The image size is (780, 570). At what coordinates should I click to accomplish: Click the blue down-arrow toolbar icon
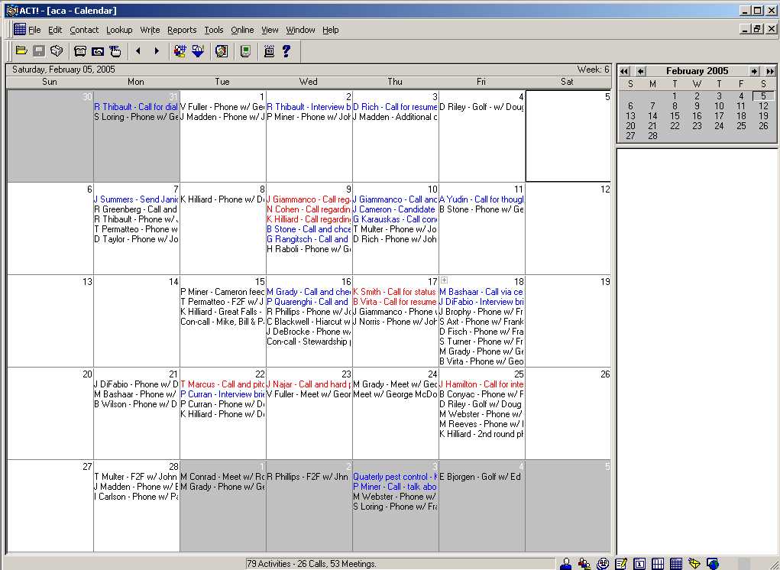(x=198, y=50)
